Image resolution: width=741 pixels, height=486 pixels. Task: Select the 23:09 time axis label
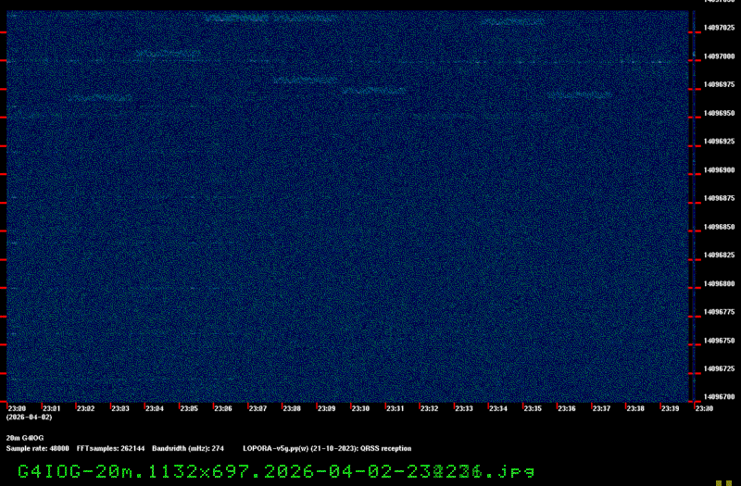(x=326, y=408)
